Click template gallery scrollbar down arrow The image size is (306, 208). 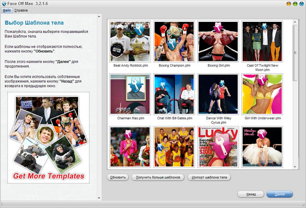click(295, 167)
